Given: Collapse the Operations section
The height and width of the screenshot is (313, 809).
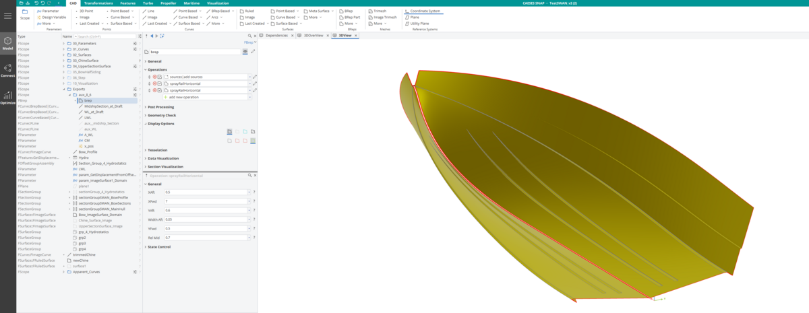Looking at the screenshot, I should click(x=156, y=69).
